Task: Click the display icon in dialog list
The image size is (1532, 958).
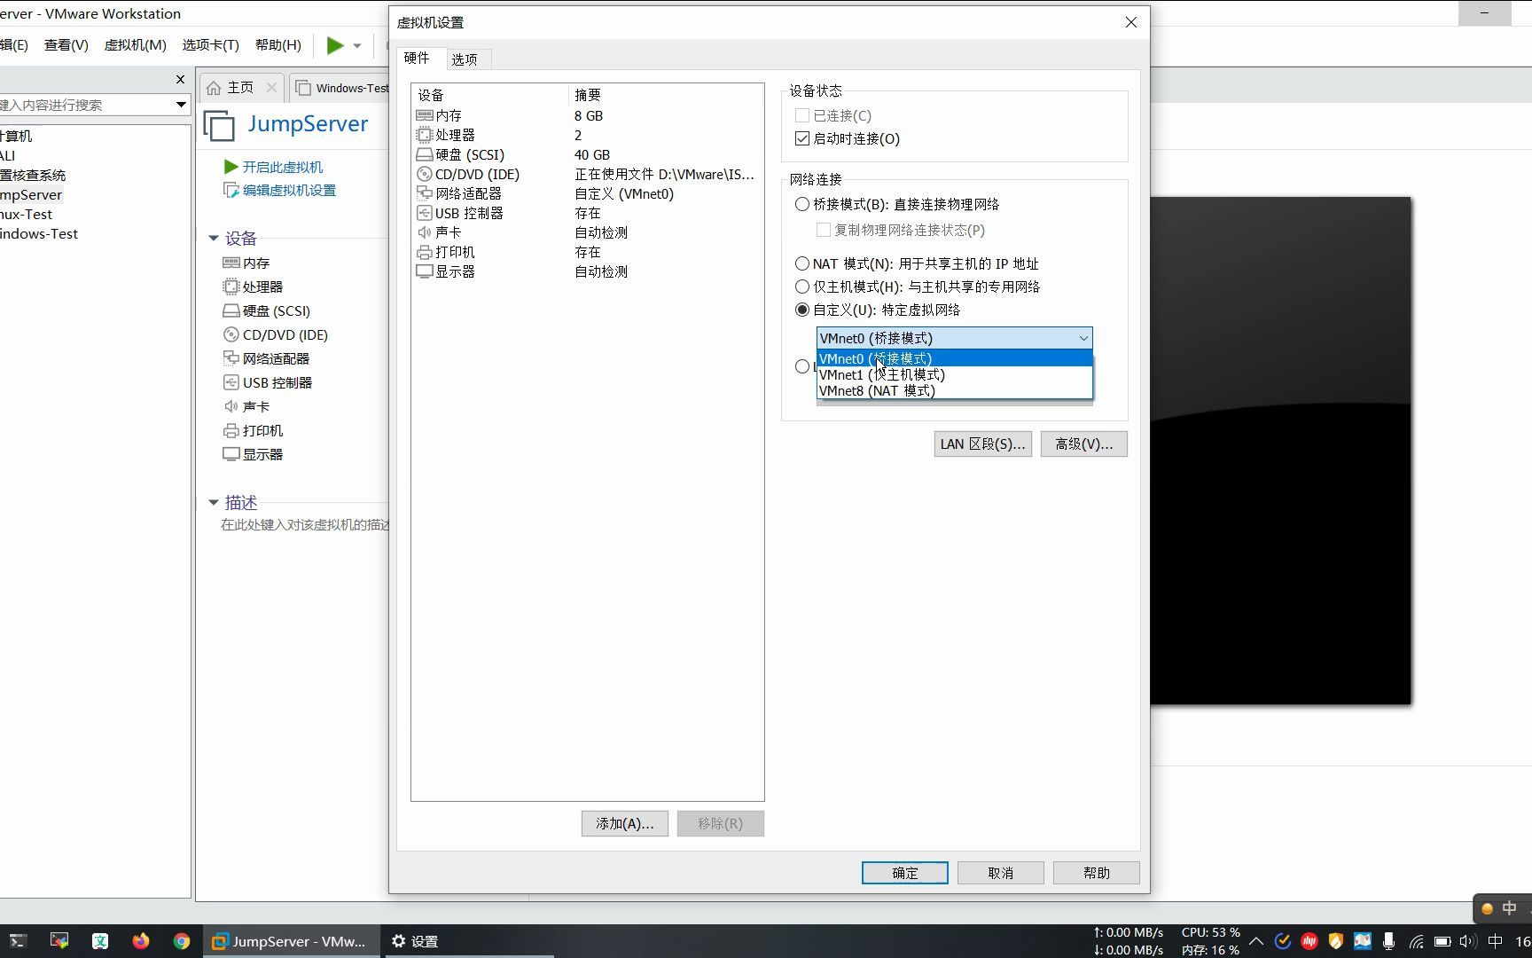Action: 425,271
